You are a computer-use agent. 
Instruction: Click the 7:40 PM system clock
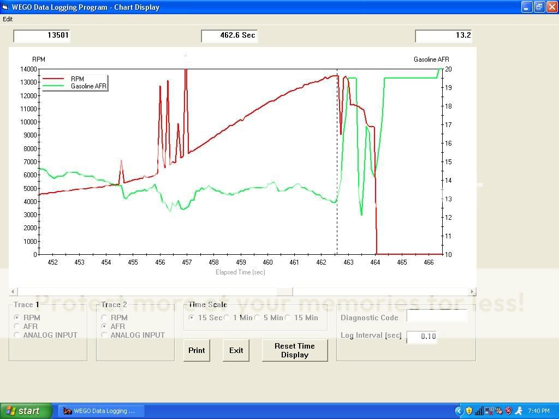539,411
